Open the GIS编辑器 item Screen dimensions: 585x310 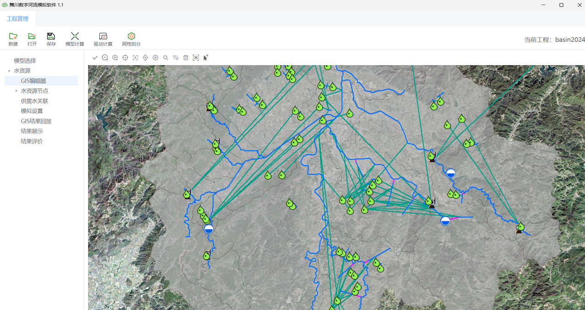33,81
